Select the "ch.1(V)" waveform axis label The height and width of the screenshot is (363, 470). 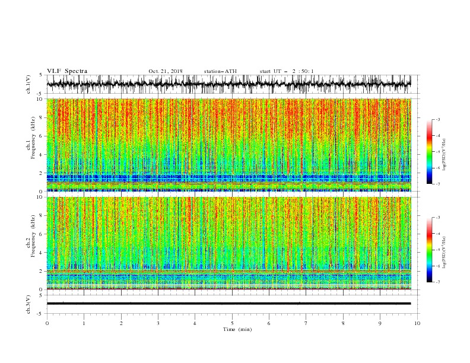[28, 84]
